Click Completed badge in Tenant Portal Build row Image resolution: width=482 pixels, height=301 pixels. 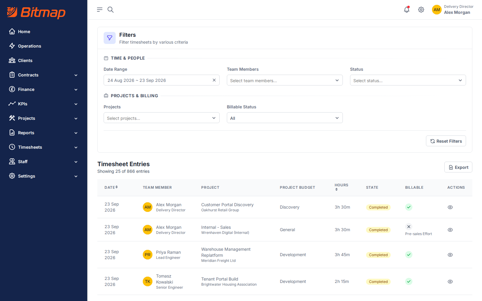pyautogui.click(x=378, y=281)
